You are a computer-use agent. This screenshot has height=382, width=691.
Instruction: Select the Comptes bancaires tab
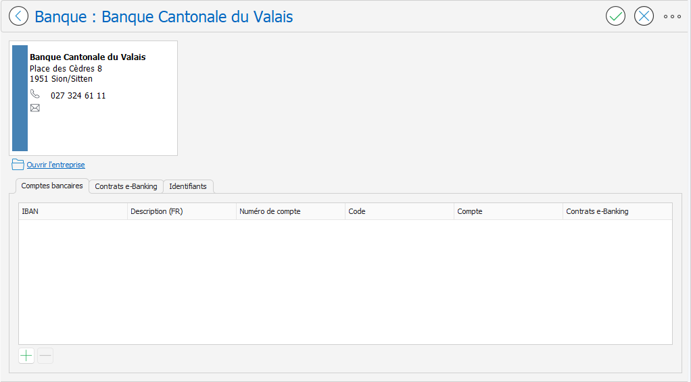(x=52, y=186)
